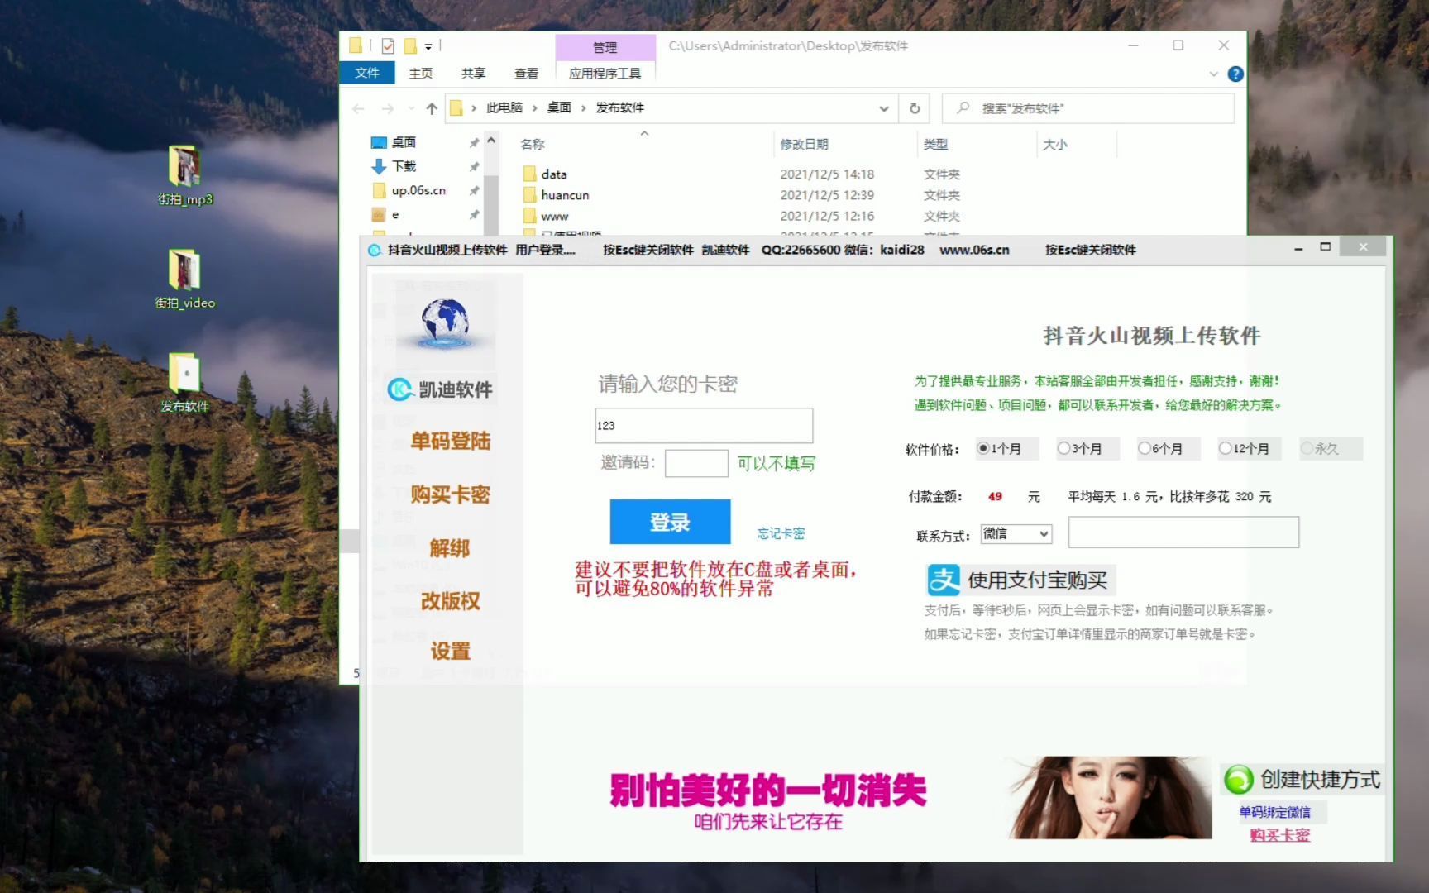The width and height of the screenshot is (1429, 893).
Task: Click the scroll-up arrow in the Explorer navigation pane
Action: pos(491,141)
